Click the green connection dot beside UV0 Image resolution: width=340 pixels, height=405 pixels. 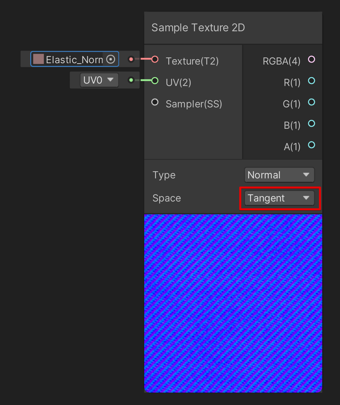point(131,80)
